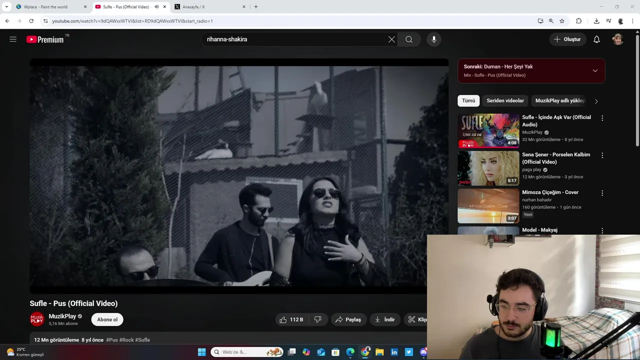
Task: Open the Chrome profile avatar
Action: 620,21
